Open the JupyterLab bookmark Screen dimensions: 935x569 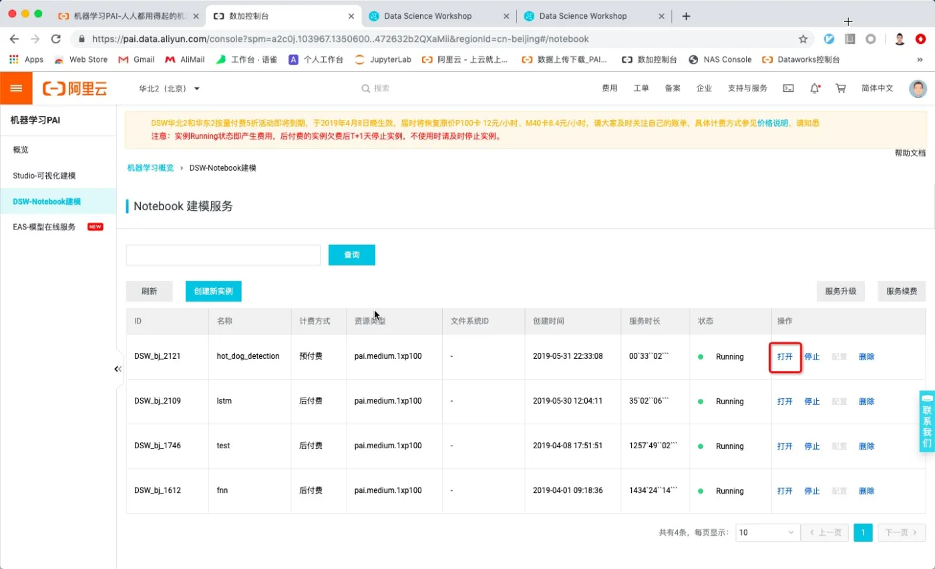tap(383, 59)
